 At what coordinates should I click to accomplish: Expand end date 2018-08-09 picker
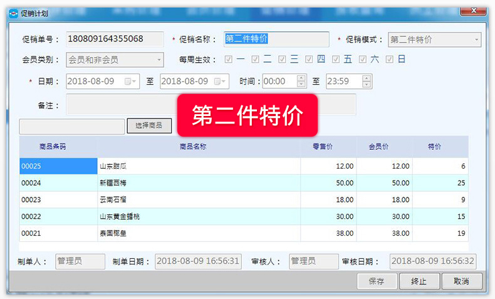click(224, 81)
